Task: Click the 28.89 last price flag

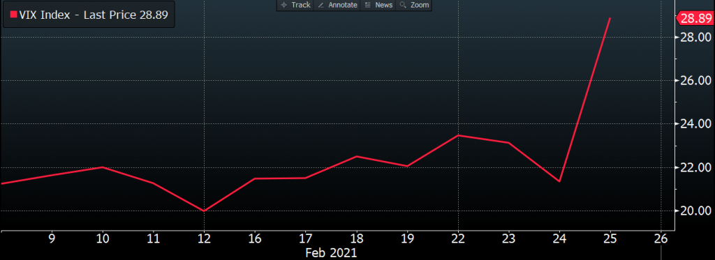Action: (x=695, y=19)
